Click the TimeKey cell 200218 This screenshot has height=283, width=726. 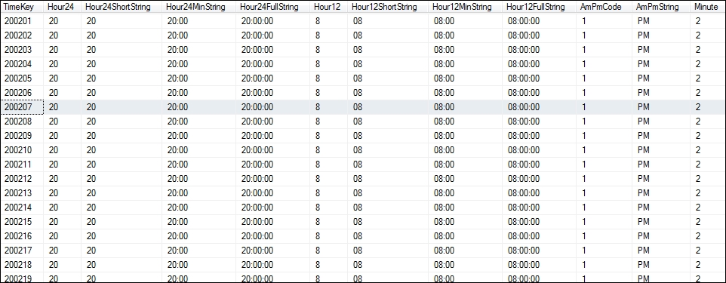tap(22, 265)
